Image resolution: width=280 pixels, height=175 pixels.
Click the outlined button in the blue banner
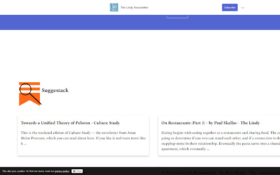(x=177, y=17)
